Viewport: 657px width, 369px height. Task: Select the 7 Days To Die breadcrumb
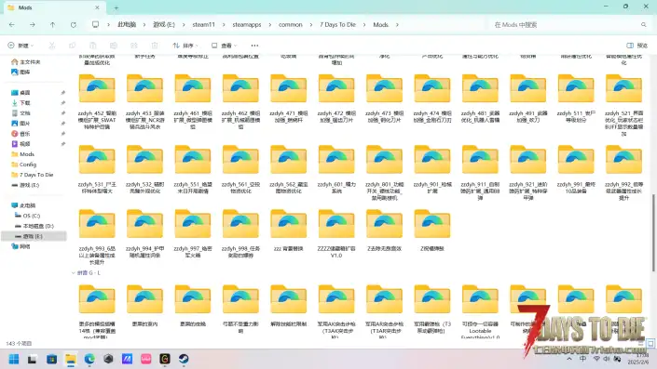(337, 25)
